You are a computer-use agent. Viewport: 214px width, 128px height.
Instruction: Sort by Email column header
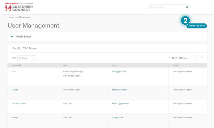coord(114,65)
